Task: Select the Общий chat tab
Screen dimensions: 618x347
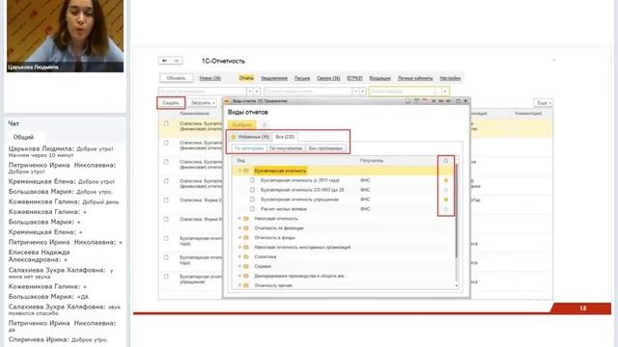Action: 24,137
